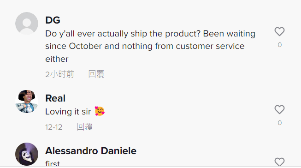Click the 2小时前 timestamp on DG's comment
Viewport: 301px width, 168px height.
pyautogui.click(x=60, y=74)
